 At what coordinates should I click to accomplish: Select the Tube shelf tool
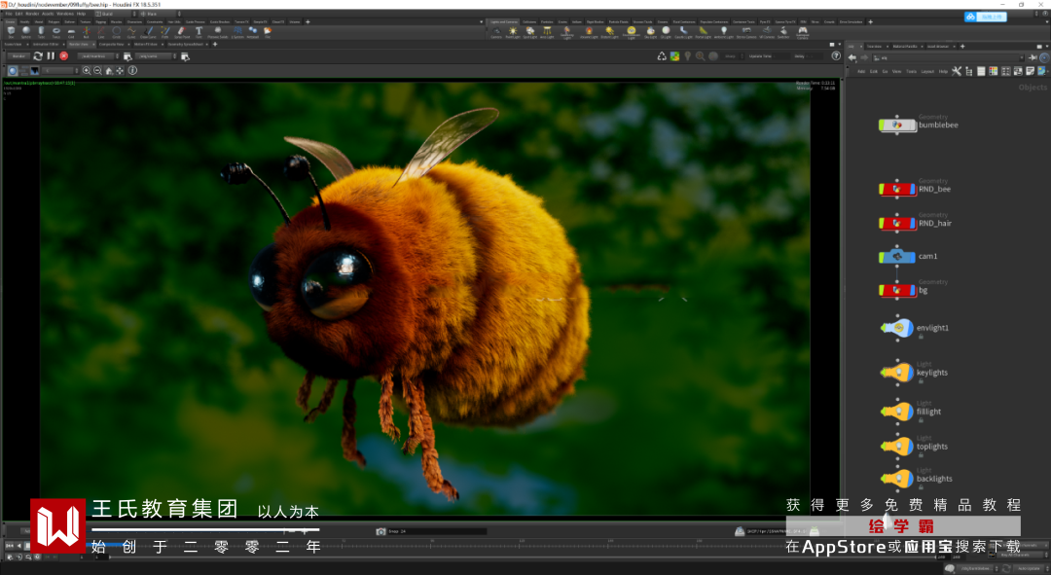coord(41,31)
